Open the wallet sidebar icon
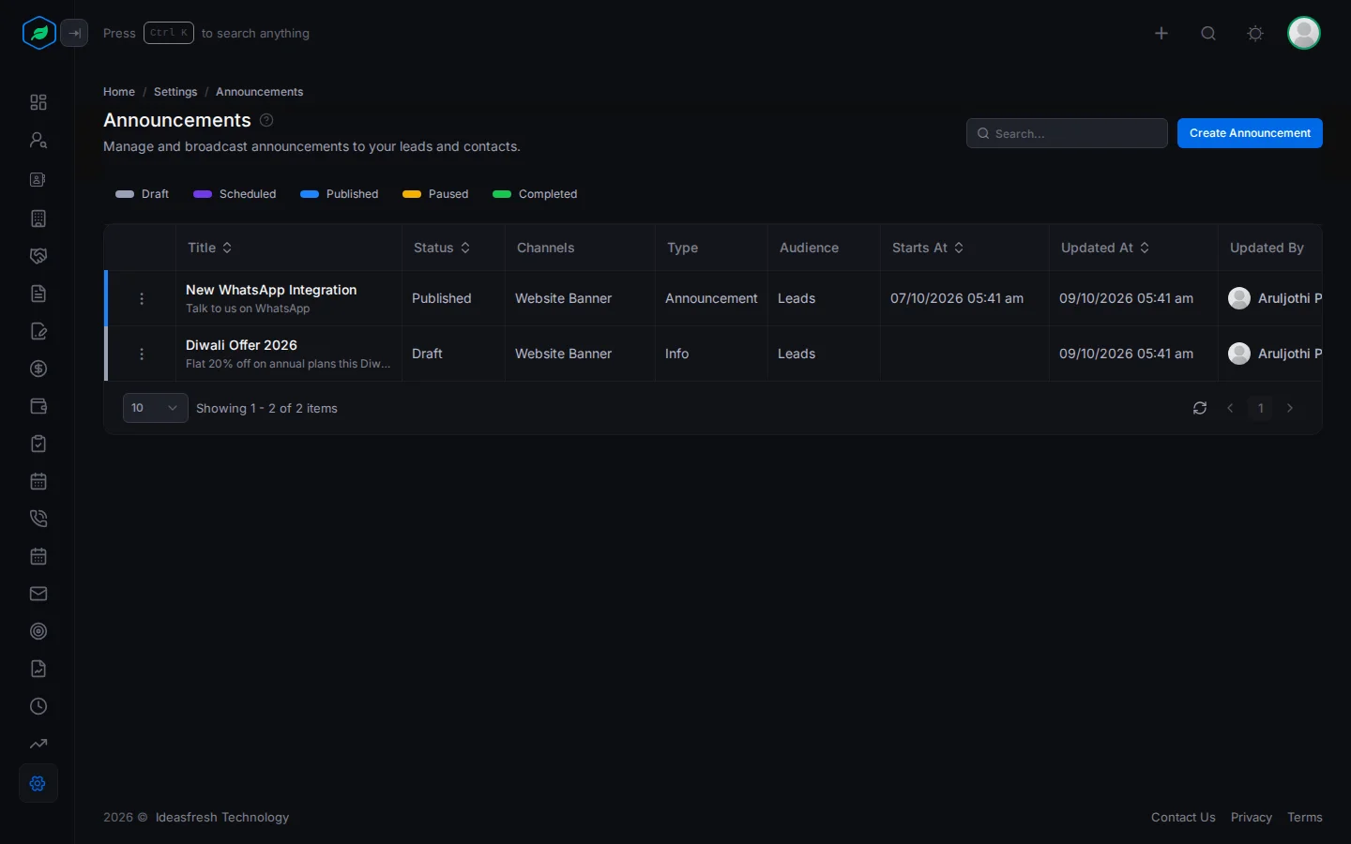Screen dimensions: 1351x844 [38, 406]
